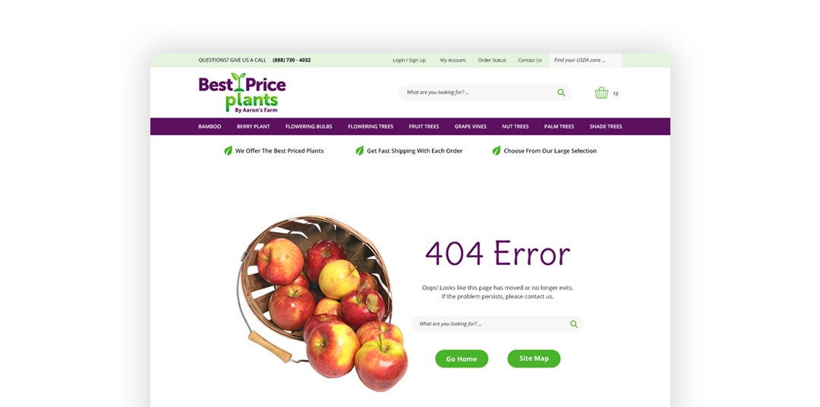820x407 pixels.
Task: Open the Contact Us link
Action: pos(530,60)
